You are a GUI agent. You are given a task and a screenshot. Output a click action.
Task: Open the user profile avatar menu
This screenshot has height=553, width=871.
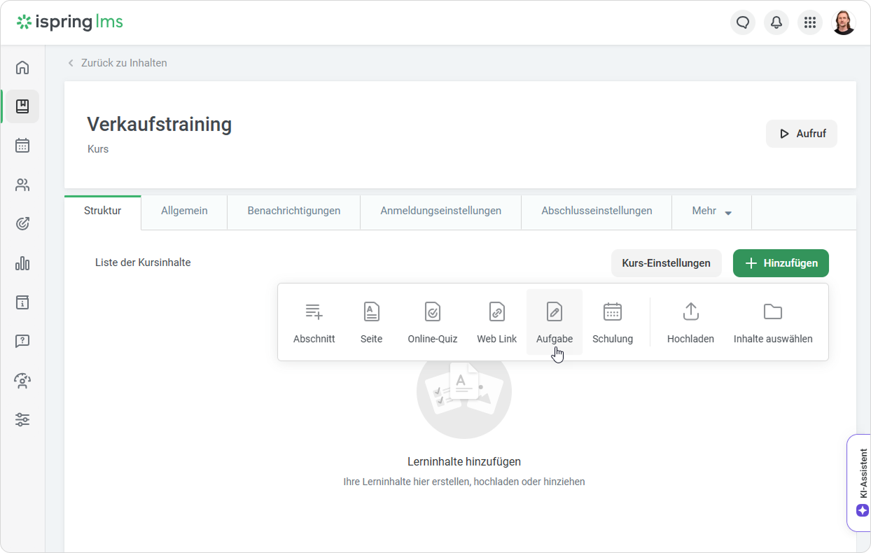(843, 22)
